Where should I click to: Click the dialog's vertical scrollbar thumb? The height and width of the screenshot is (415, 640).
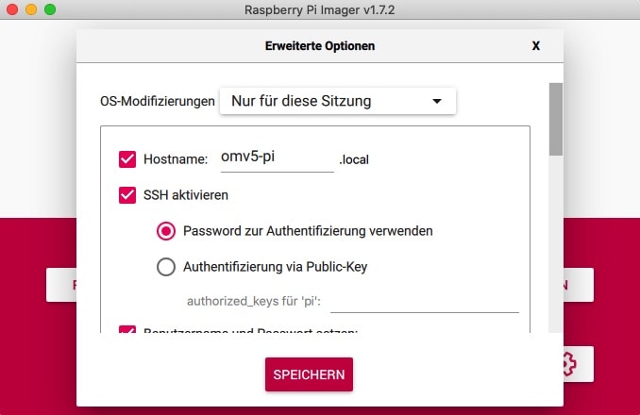coord(556,119)
